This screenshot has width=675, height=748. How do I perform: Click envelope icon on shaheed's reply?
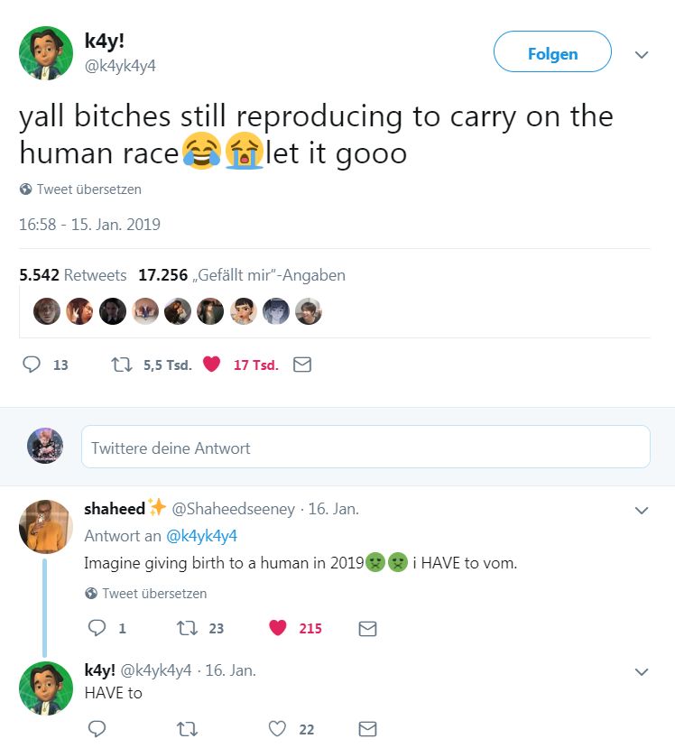tap(367, 628)
